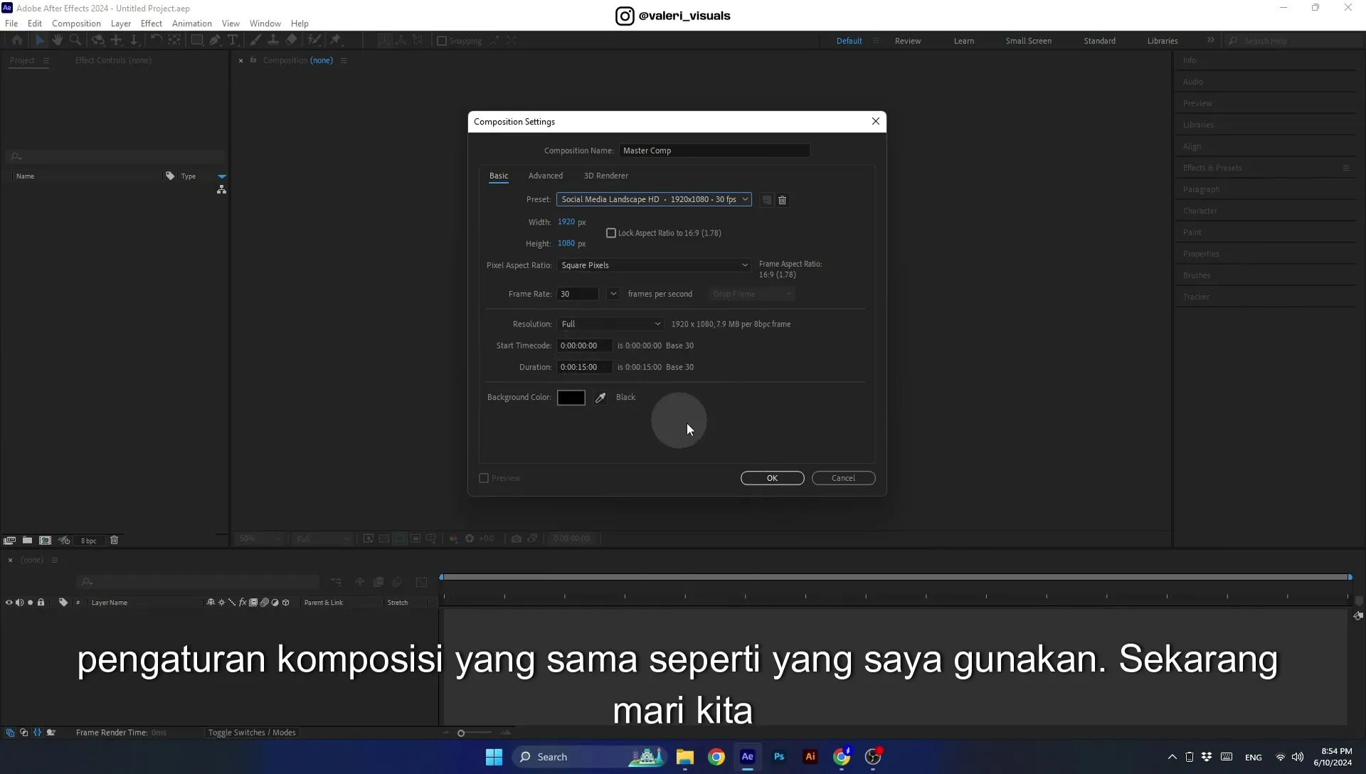Screen dimensions: 1366x774
Task: Open the frame rate dropdown arrow
Action: point(613,294)
